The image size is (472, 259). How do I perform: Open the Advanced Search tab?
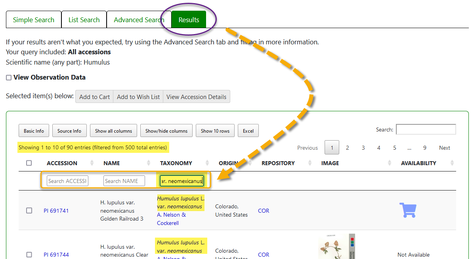(x=139, y=20)
